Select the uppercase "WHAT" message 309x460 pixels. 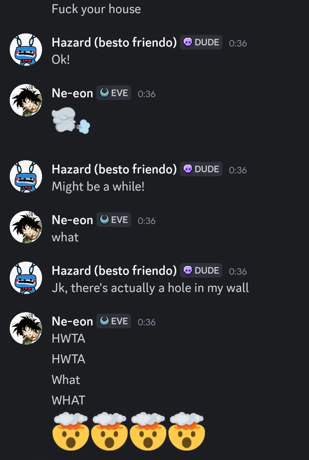pos(68,400)
